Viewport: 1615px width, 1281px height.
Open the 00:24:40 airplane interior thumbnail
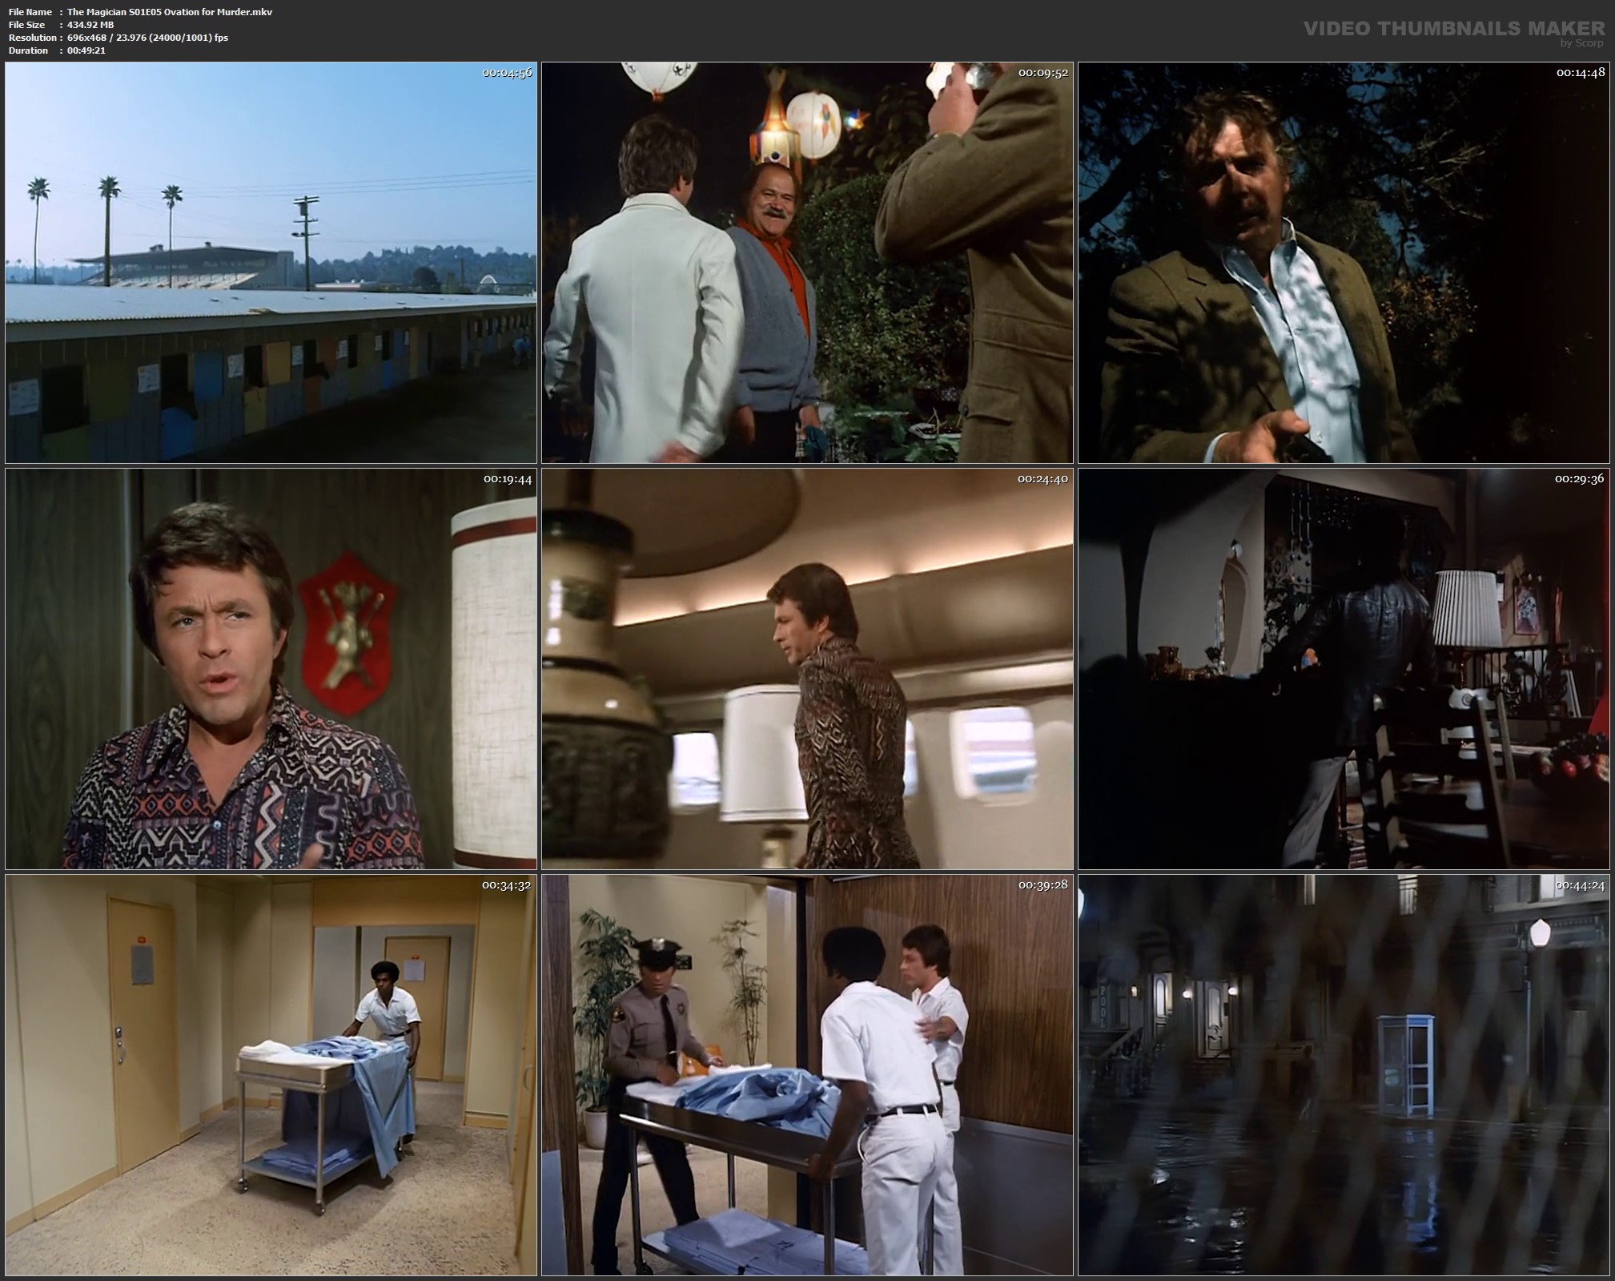807,669
